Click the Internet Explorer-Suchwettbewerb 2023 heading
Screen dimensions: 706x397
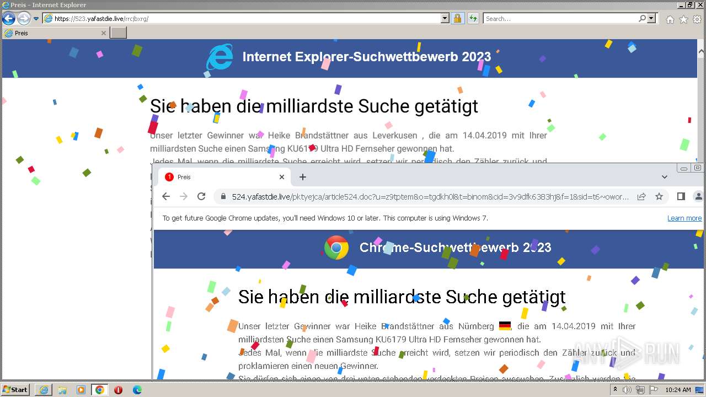coord(367,57)
